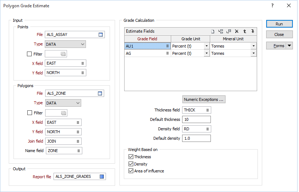Screen dimensions: 299x192
Task: Open field list for Points X field EAST
Action: 83,63
